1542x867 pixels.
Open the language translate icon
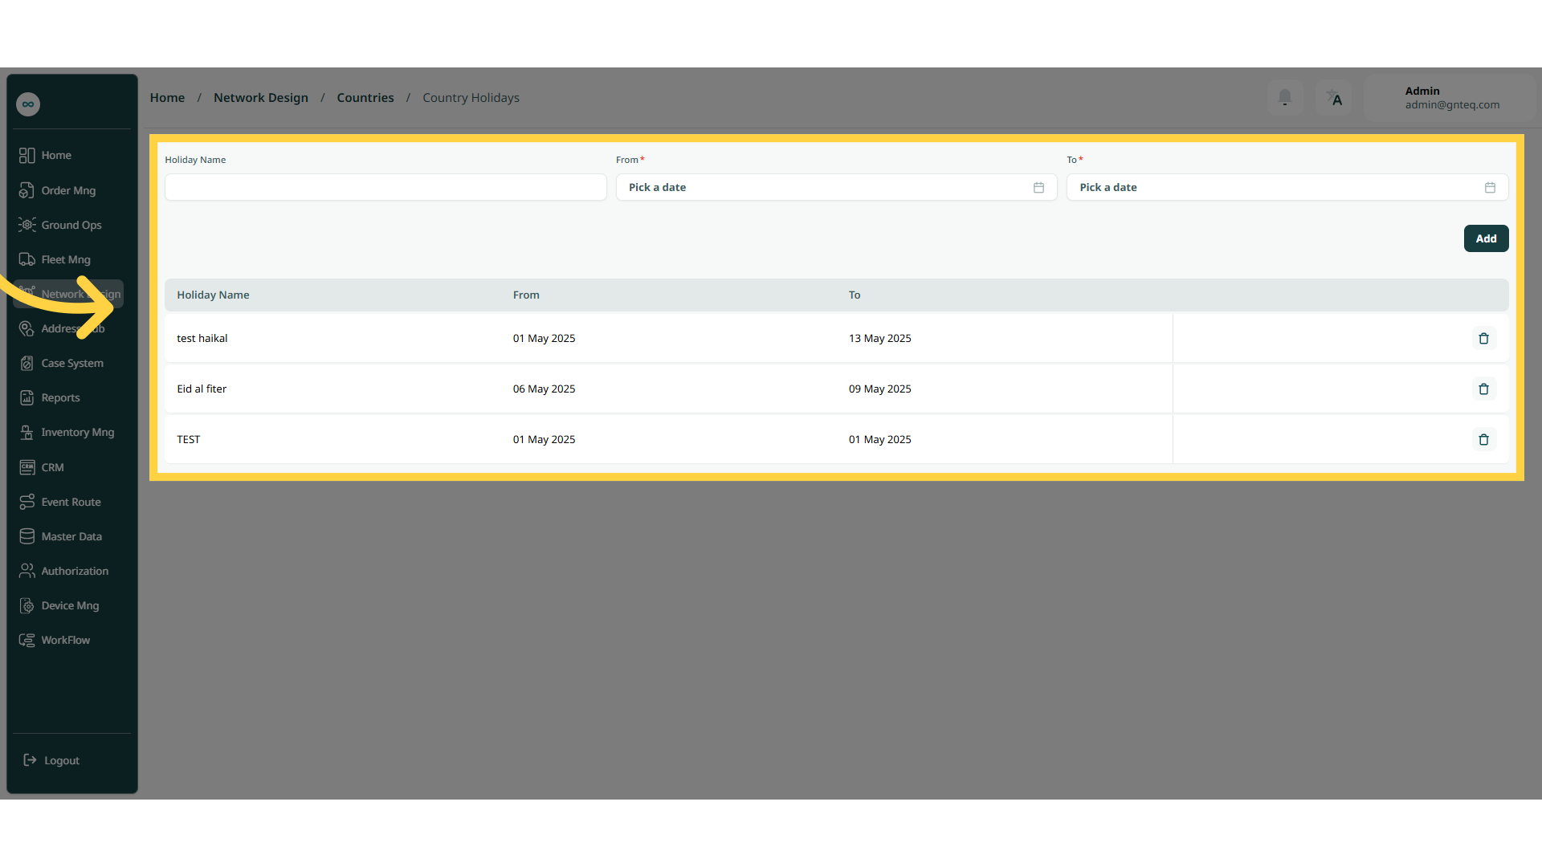click(1334, 99)
